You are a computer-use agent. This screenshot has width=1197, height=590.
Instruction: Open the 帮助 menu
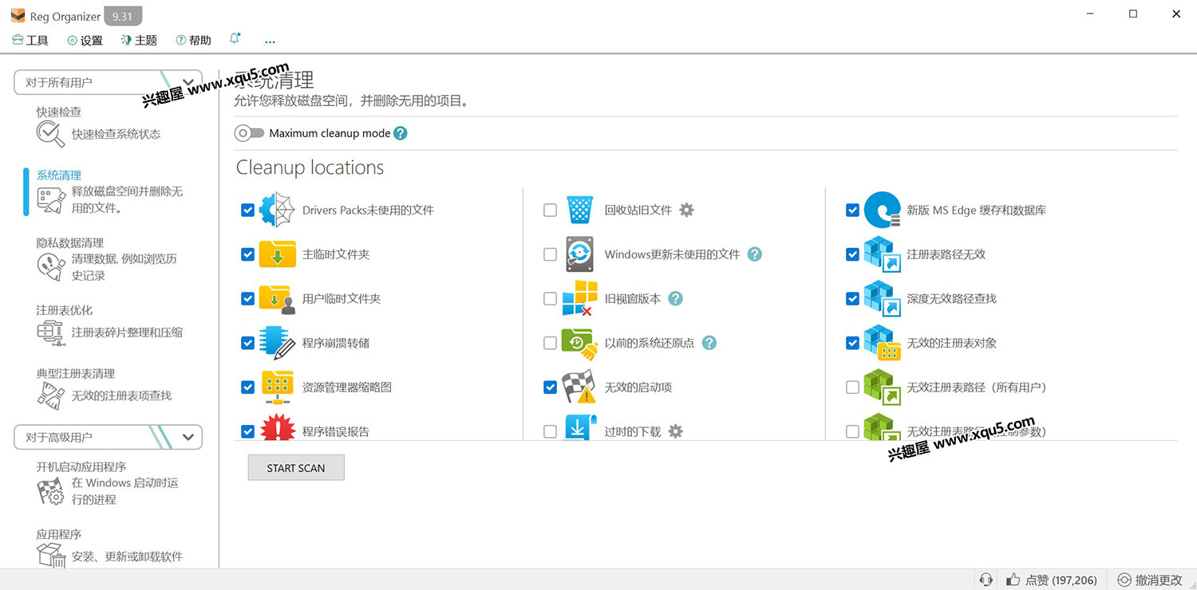pyautogui.click(x=193, y=41)
